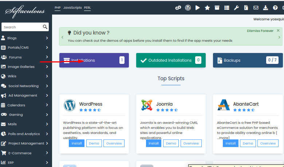This screenshot has width=284, height=167.
Task: Open the Outdated Installations panel
Action: click(171, 60)
